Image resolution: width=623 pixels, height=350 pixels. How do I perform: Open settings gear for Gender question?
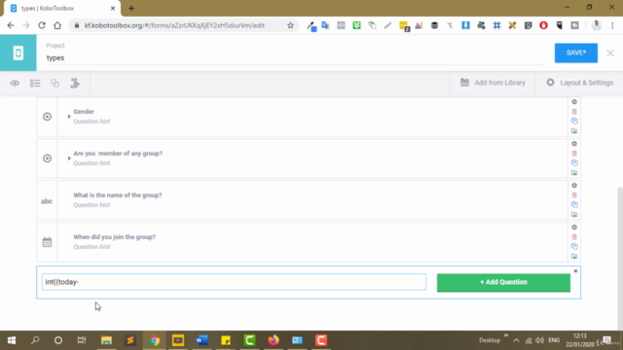(x=574, y=102)
